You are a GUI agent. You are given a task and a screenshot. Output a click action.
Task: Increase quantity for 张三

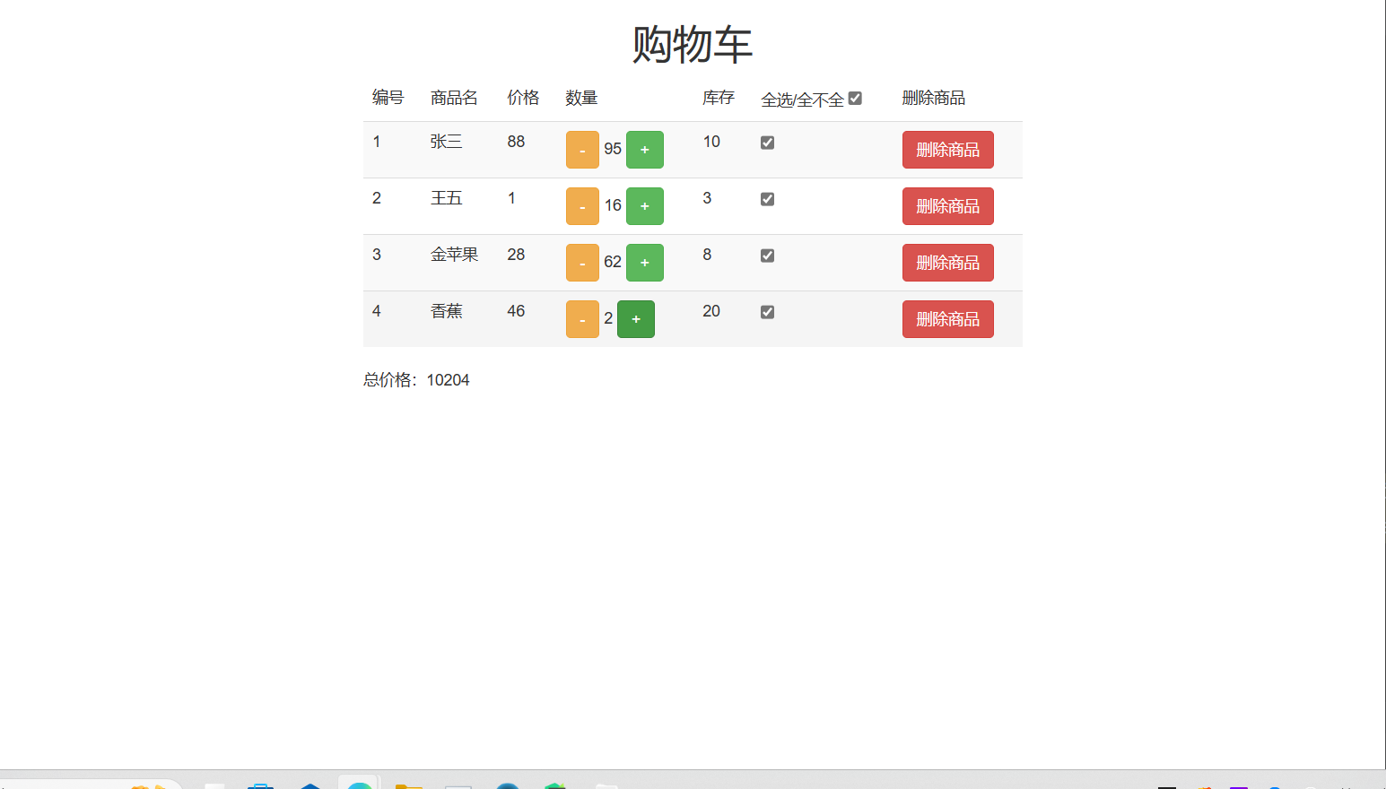click(x=644, y=150)
